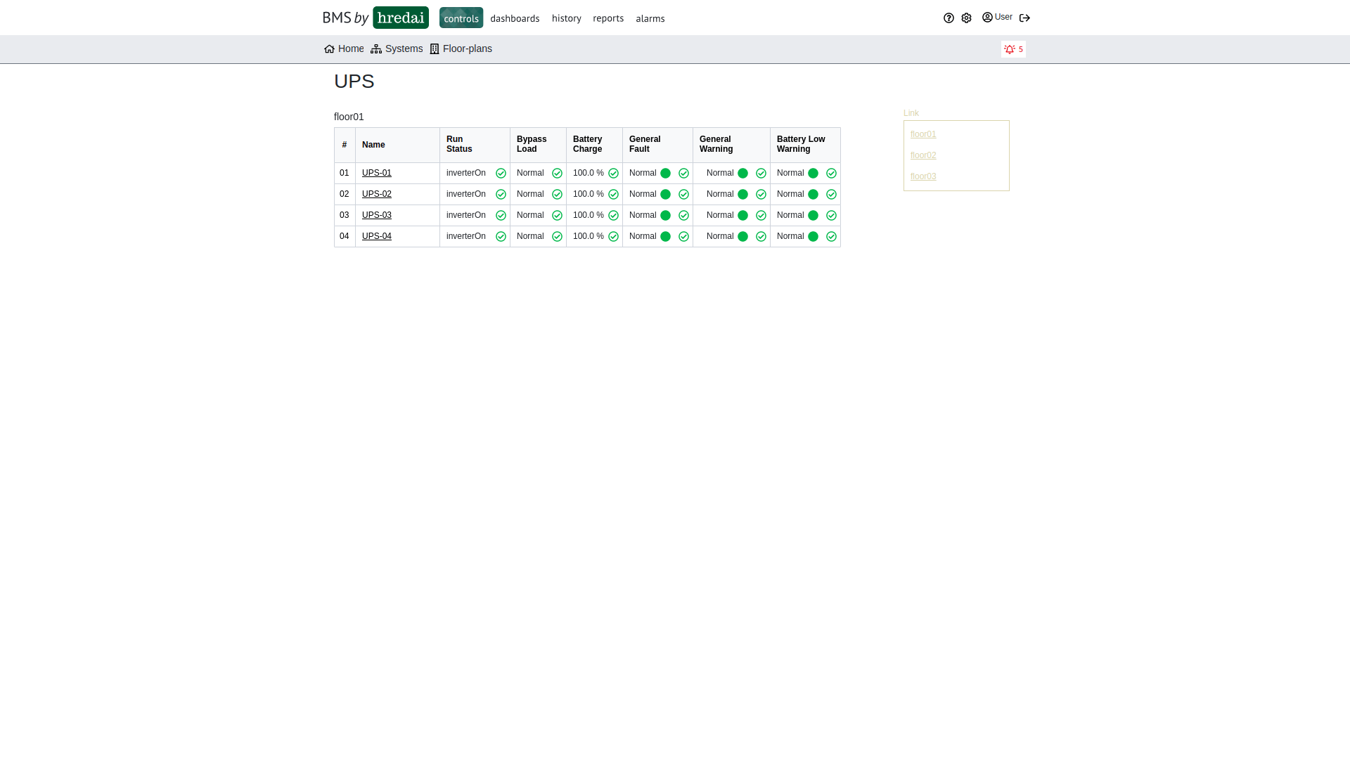
Task: Follow the floor03 link
Action: pos(923,176)
